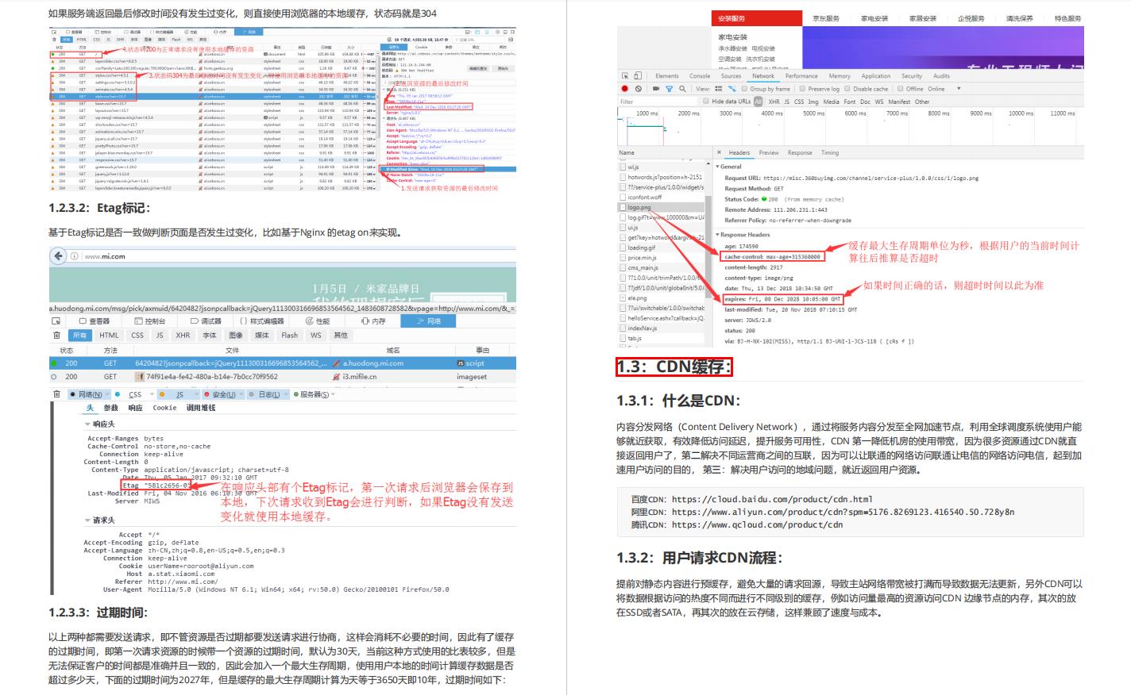The image size is (1131, 695).
Task: Click the network timeline overview at 1000 ms
Action: pyautogui.click(x=647, y=113)
